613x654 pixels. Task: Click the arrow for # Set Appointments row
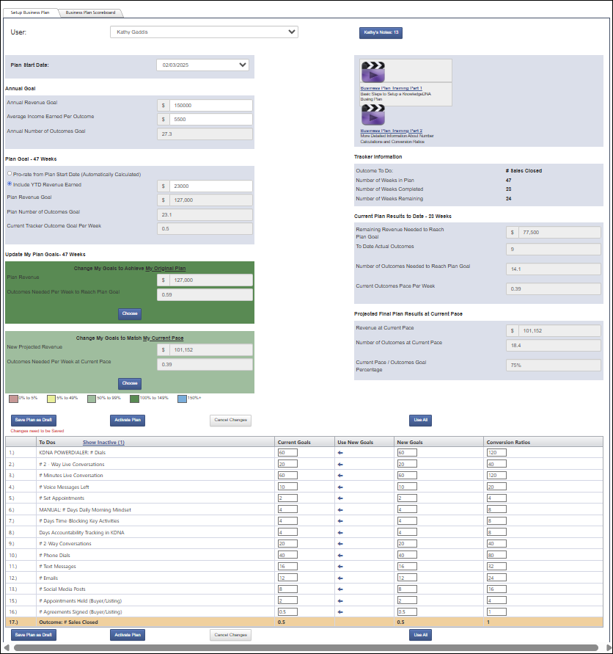click(x=340, y=498)
